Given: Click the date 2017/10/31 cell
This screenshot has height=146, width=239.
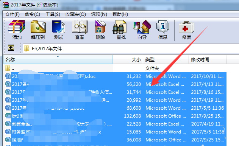Looking at the screenshot, I should (x=207, y=76).
